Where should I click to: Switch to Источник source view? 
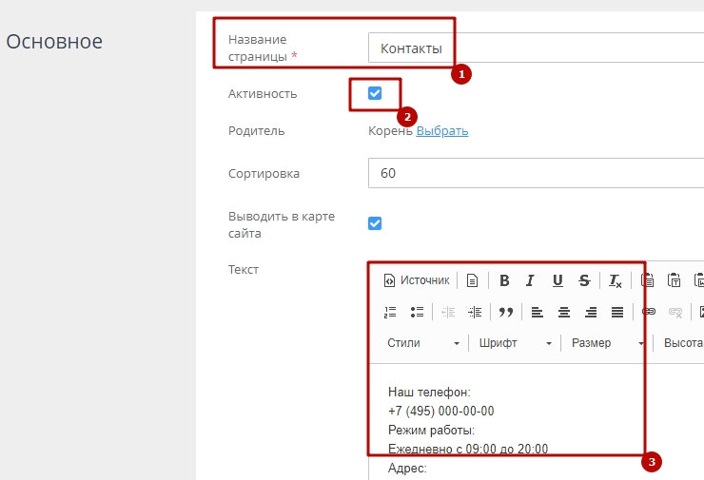[x=416, y=280]
